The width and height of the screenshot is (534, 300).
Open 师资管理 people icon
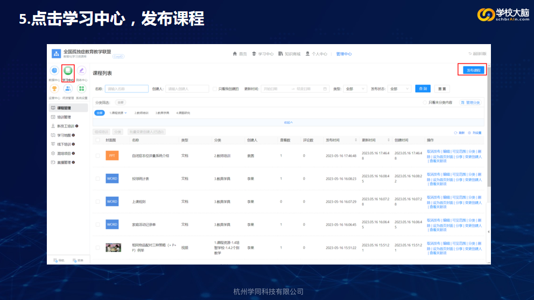[x=68, y=88]
